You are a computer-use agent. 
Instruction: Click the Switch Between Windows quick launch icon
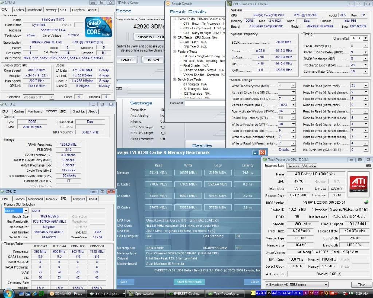[28, 294]
